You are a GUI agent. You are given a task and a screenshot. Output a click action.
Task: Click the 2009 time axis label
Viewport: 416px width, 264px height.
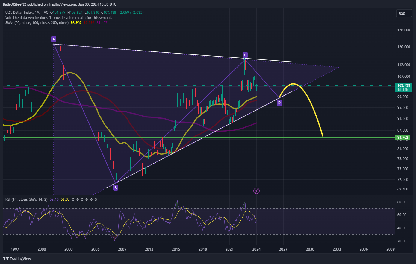click(122, 249)
